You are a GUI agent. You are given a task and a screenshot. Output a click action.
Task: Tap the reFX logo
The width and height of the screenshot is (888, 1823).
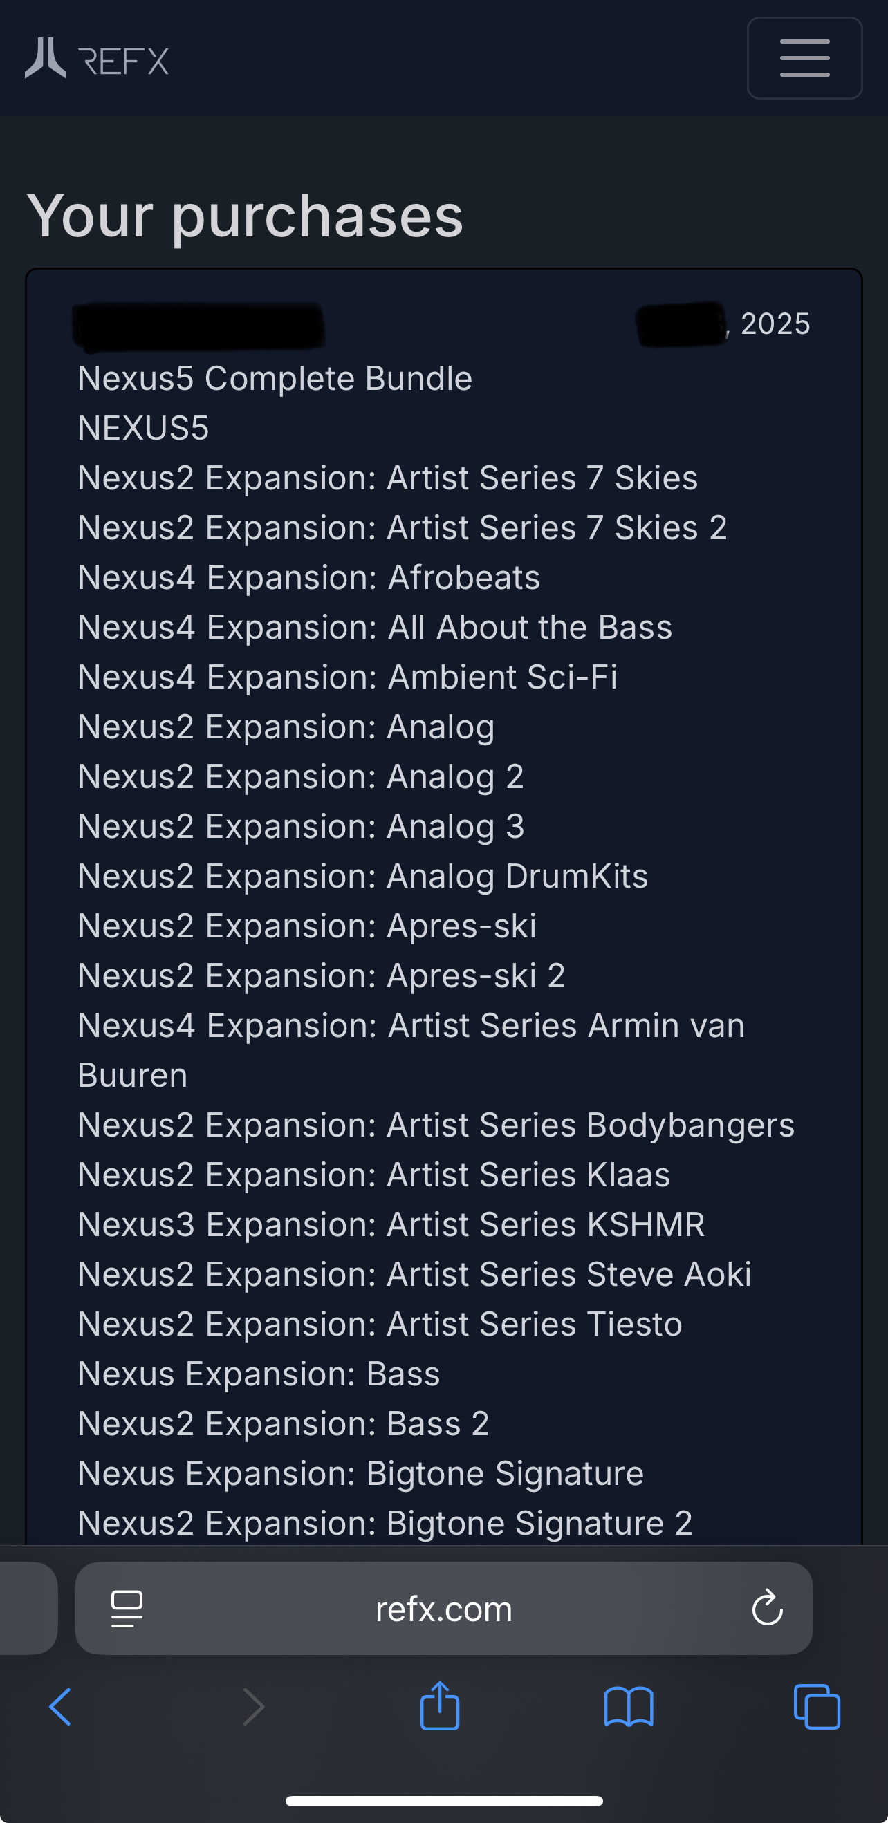(97, 58)
